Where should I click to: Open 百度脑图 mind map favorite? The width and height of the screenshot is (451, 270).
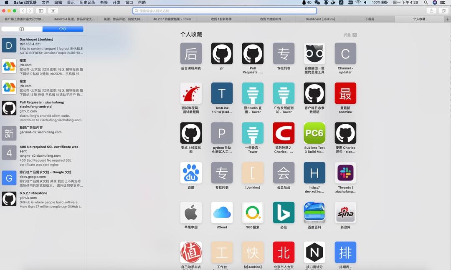point(314,54)
